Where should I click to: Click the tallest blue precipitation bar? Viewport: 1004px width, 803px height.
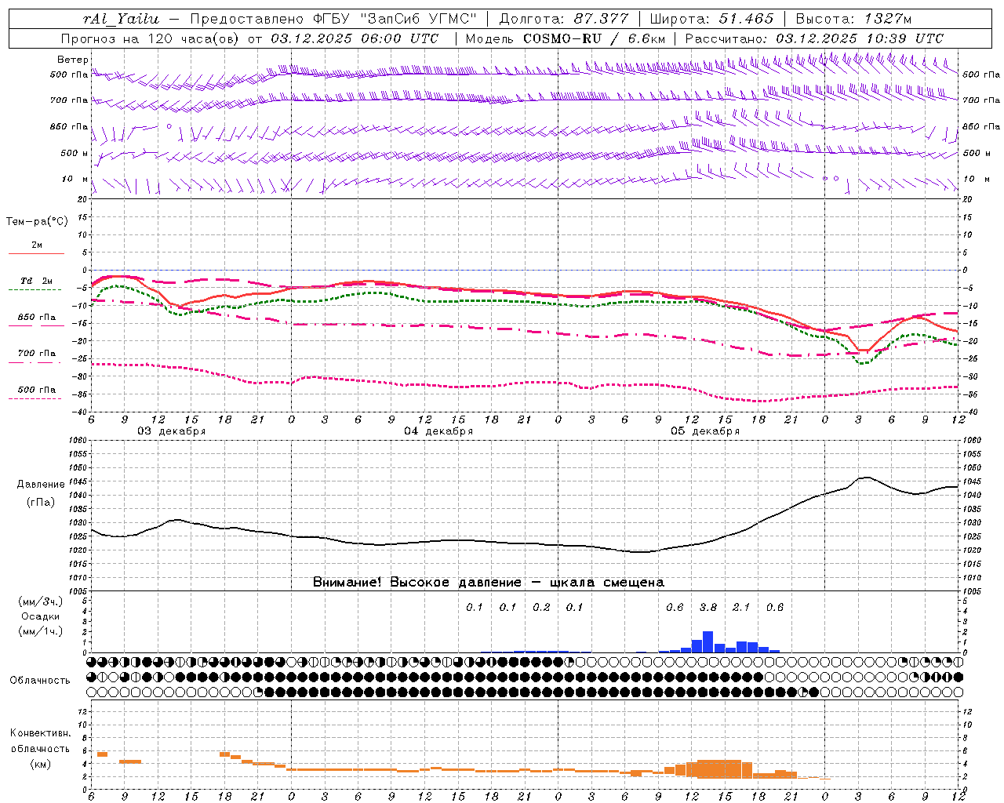(x=708, y=641)
